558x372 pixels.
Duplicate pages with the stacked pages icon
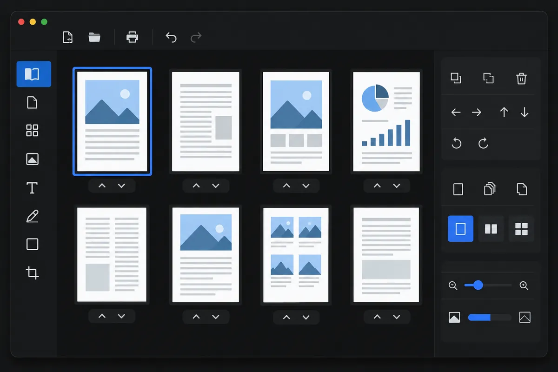coord(490,189)
